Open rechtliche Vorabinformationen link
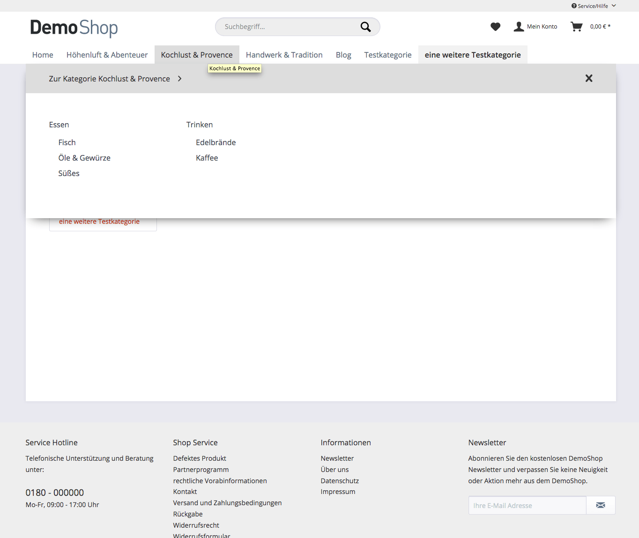Screen dimensions: 639x538 (x=220, y=481)
